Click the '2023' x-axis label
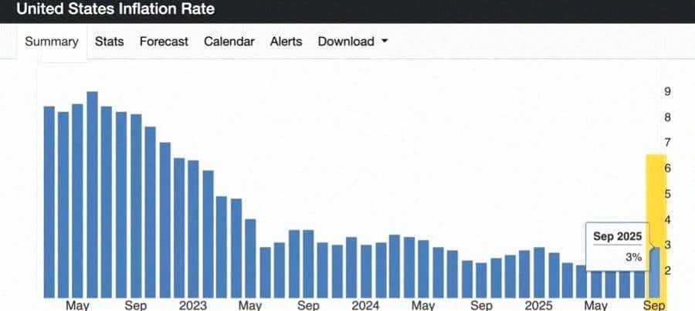 coord(193,306)
